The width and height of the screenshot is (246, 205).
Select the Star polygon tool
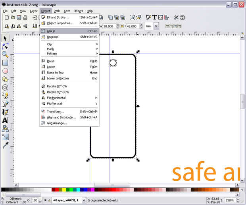point(5,79)
